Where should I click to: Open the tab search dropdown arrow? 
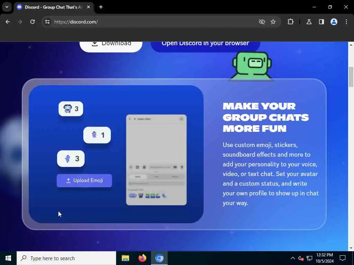[7, 7]
